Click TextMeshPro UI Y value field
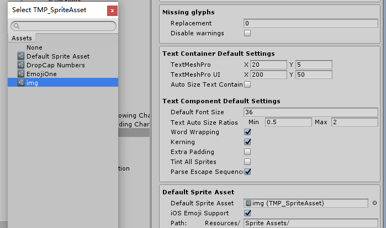 314,75
